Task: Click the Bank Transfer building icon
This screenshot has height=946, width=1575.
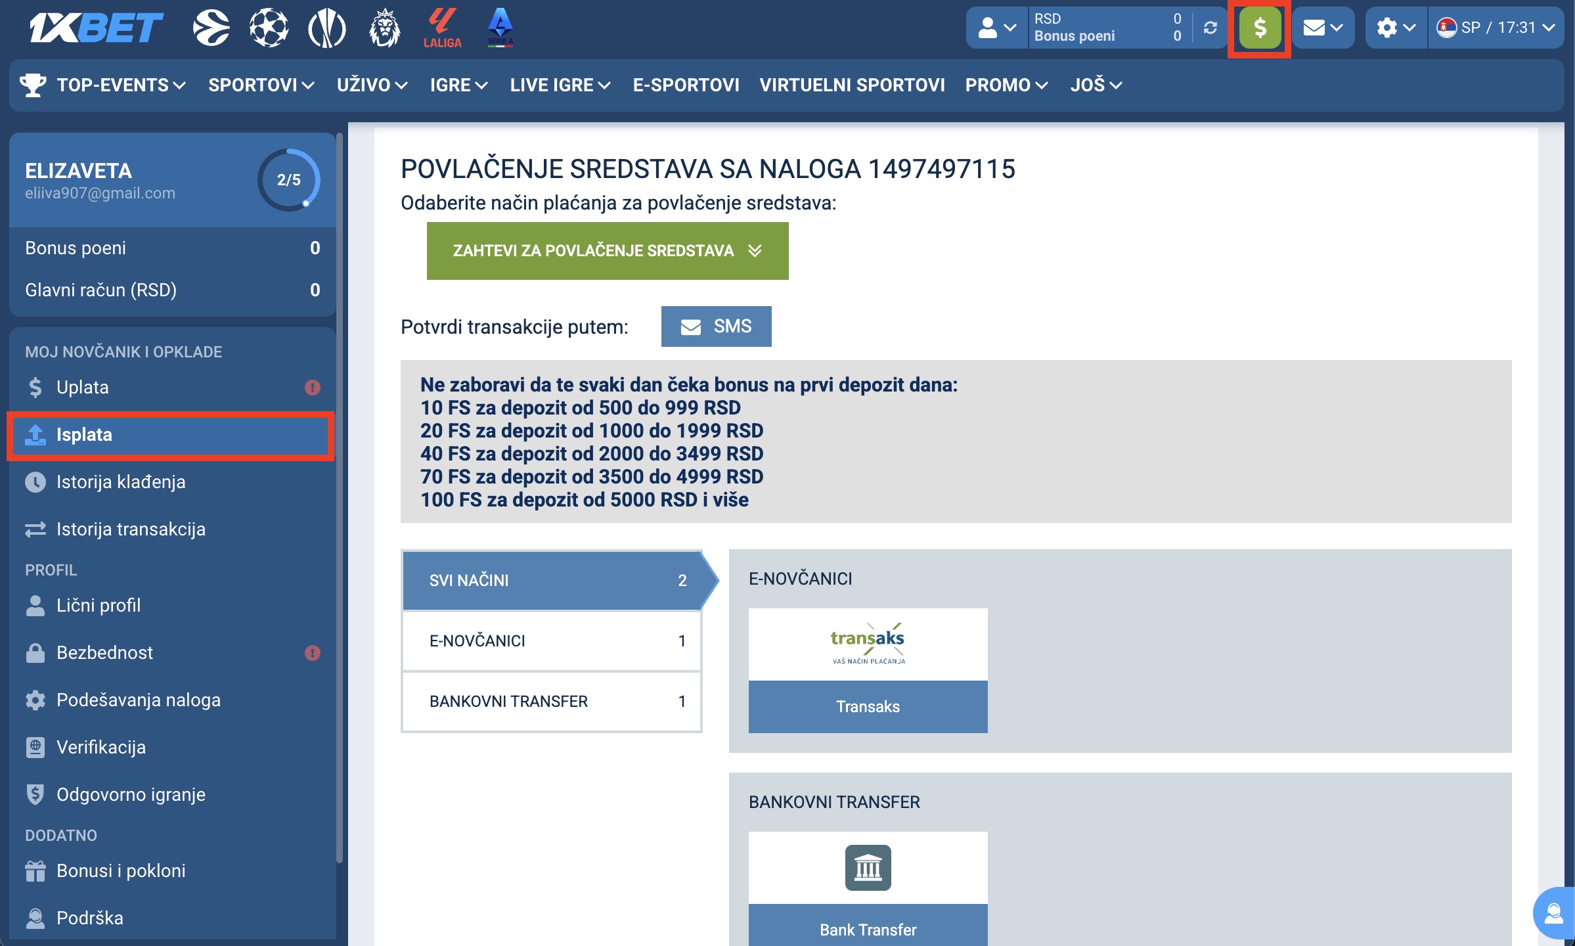Action: (868, 868)
